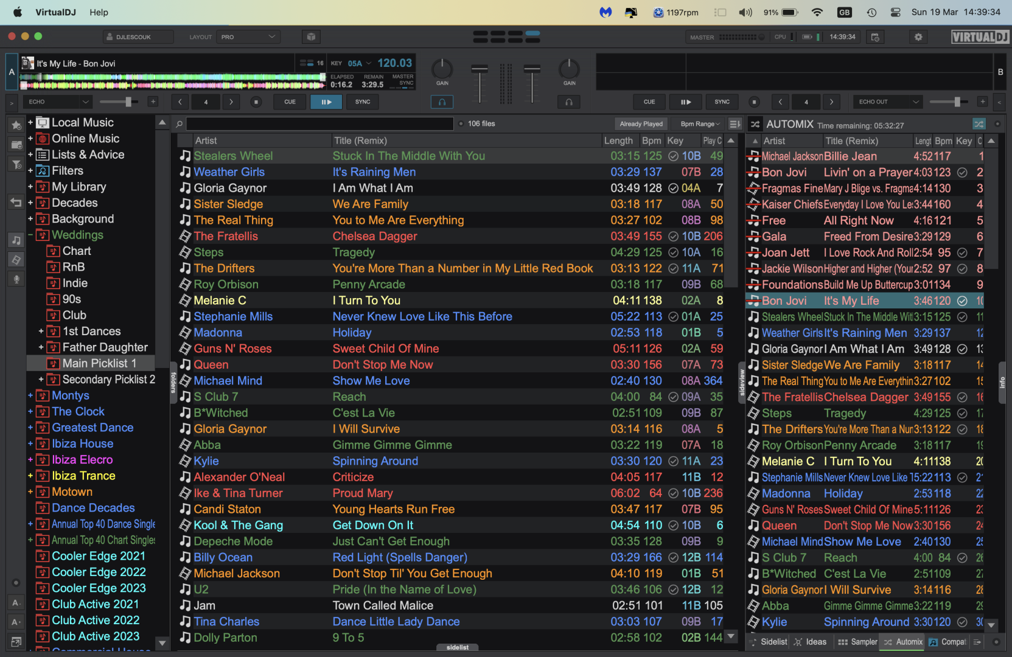Viewport: 1012px width, 657px height.
Task: Click deck A ECHO effect slider
Action: tap(119, 102)
